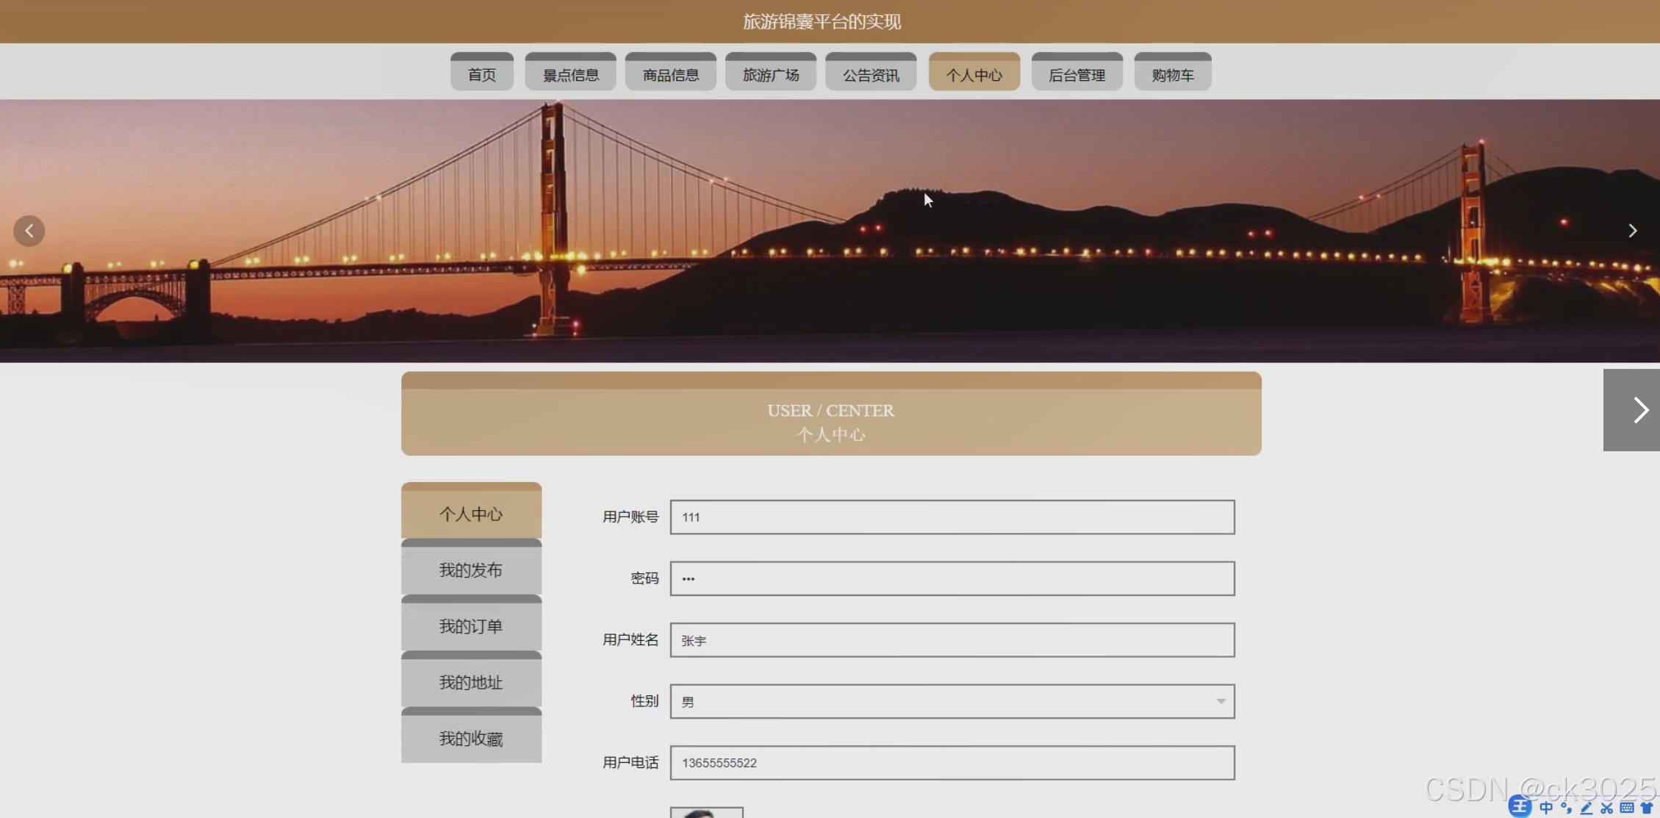Toggle the 中 Chinese/English input mode
This screenshot has height=818, width=1660.
1546,808
